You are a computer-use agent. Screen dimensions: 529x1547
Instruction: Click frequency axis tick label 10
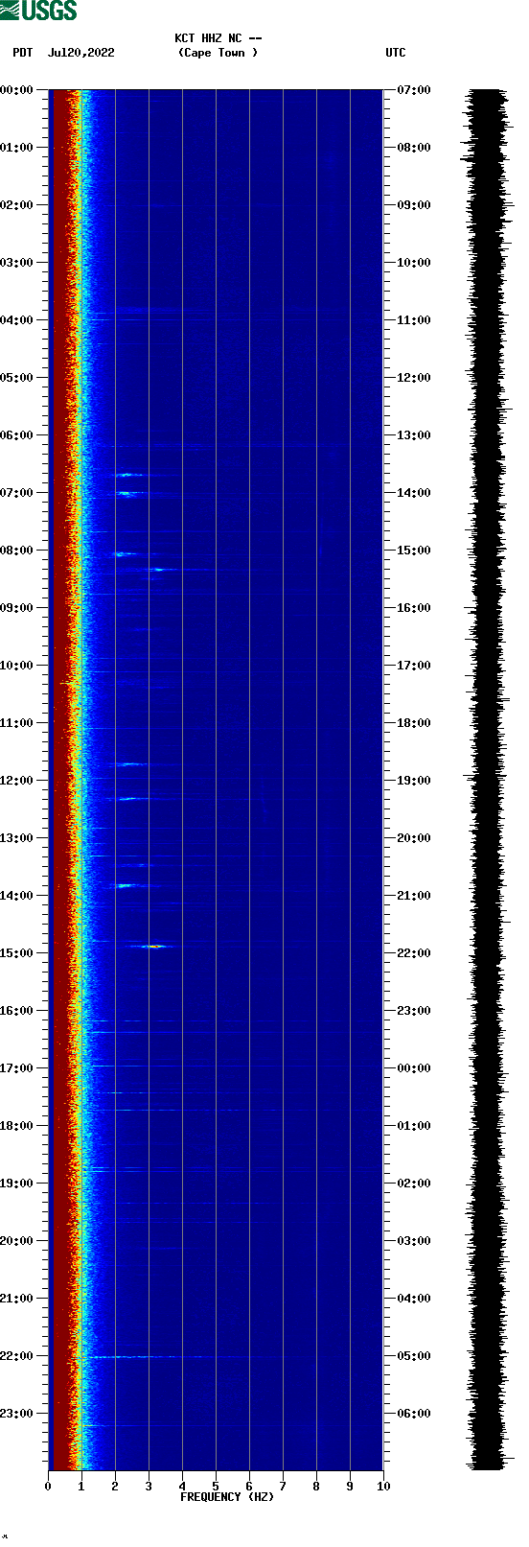pos(383,1487)
